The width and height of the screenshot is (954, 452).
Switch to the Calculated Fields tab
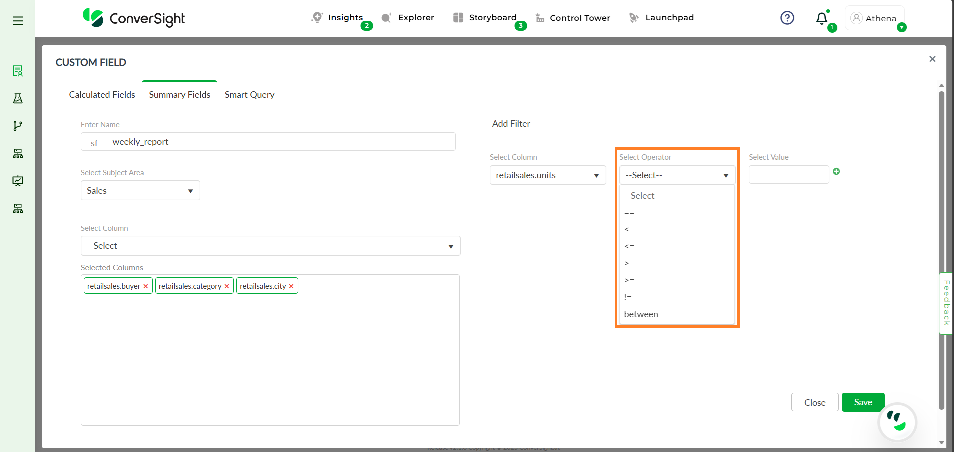tap(102, 95)
